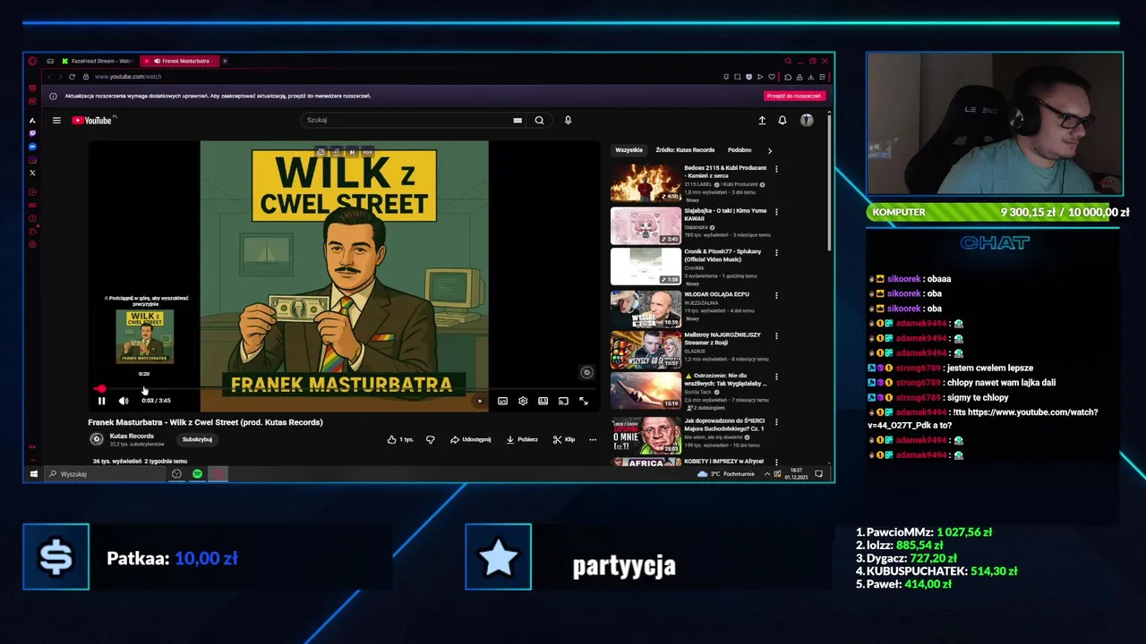Toggle subtitles in the video player
1146x644 pixels.
click(x=502, y=401)
